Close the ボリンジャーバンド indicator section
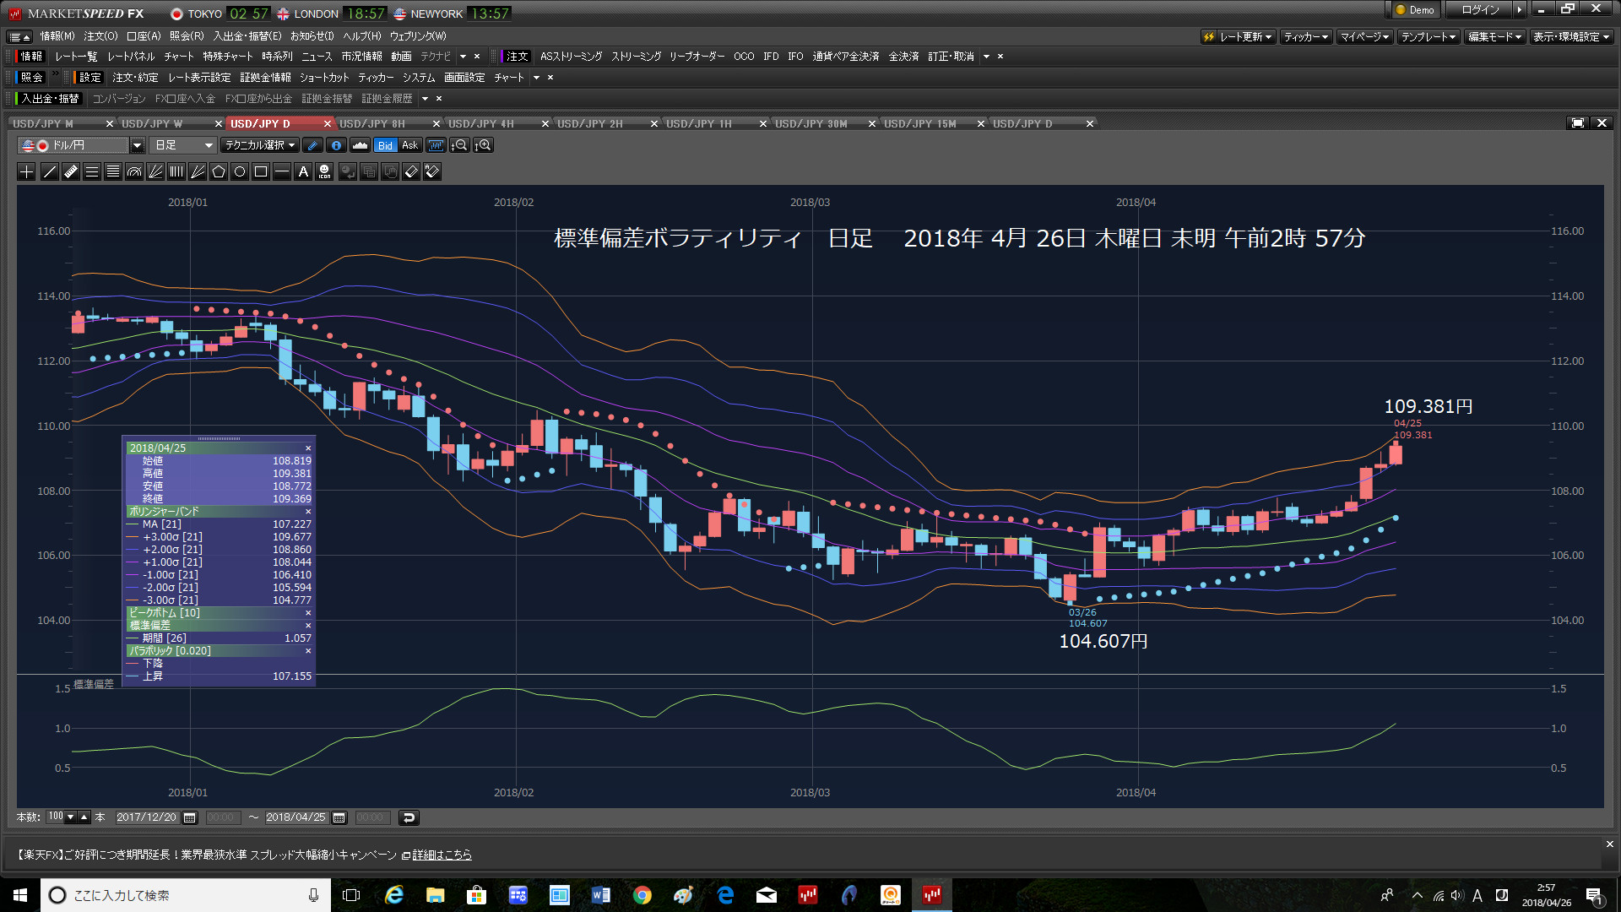1621x912 pixels. click(x=308, y=512)
